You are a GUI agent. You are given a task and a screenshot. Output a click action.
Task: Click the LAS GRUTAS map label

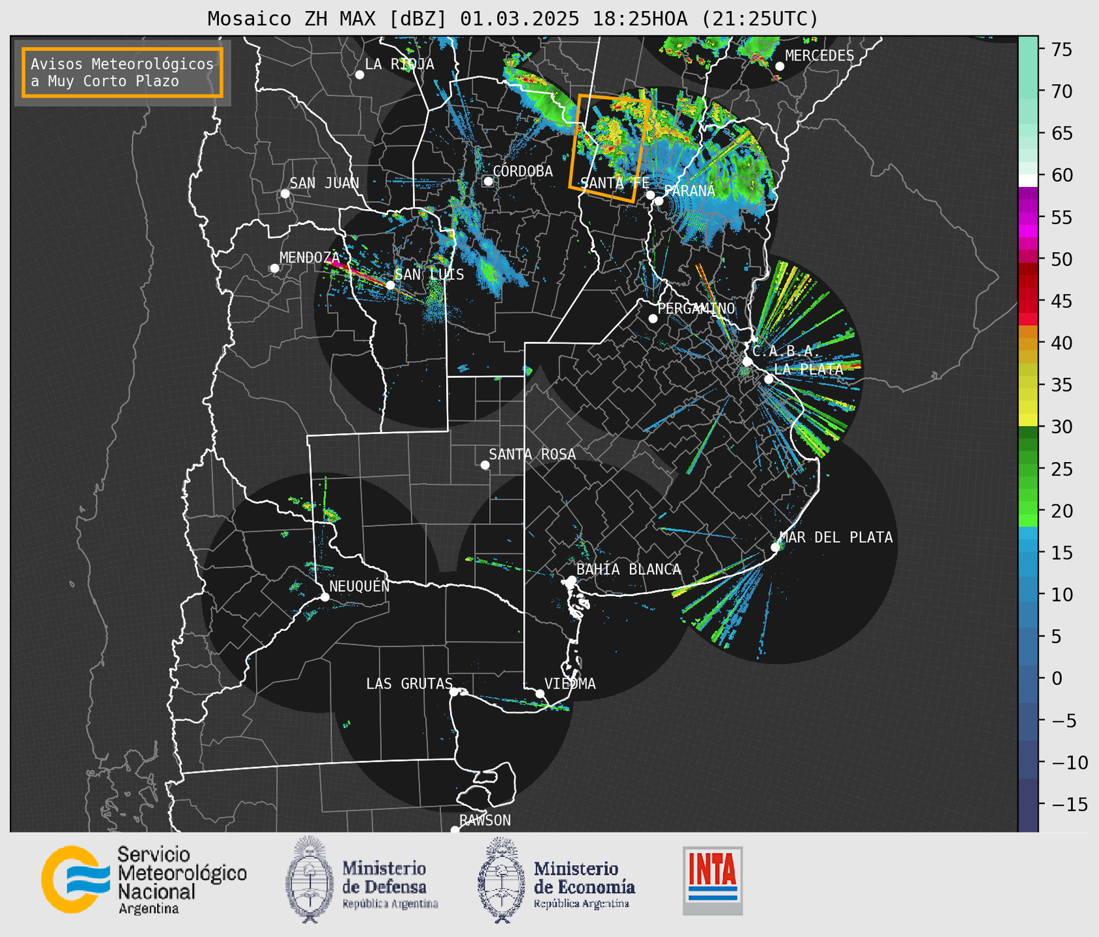(x=409, y=684)
